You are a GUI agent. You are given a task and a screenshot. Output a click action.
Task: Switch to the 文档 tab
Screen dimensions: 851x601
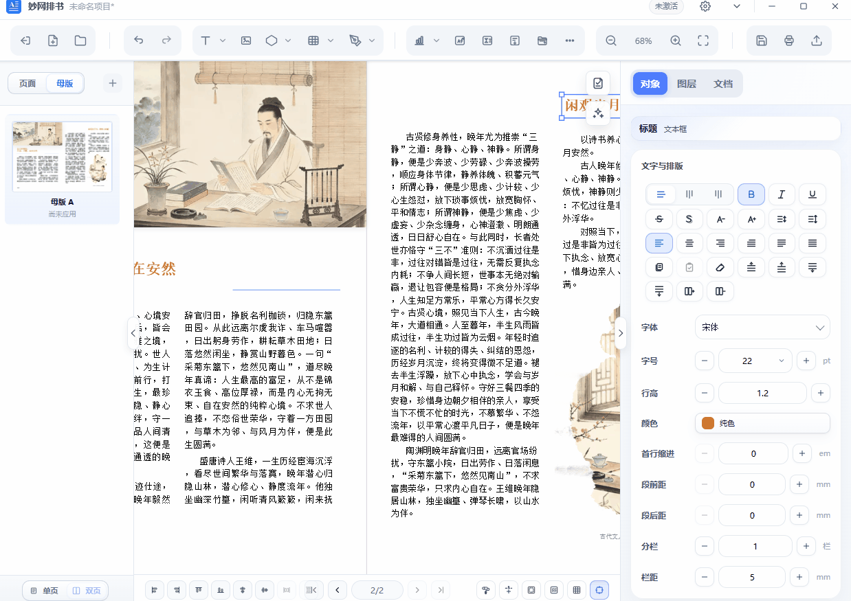(723, 84)
